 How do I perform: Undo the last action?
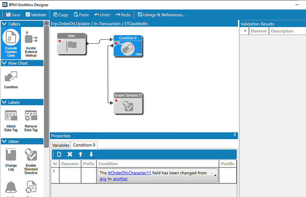tap(102, 15)
